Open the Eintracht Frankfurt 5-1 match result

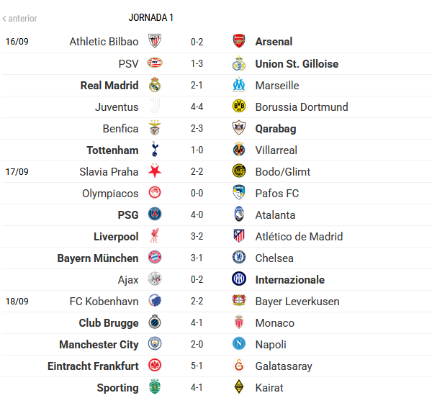(x=197, y=366)
